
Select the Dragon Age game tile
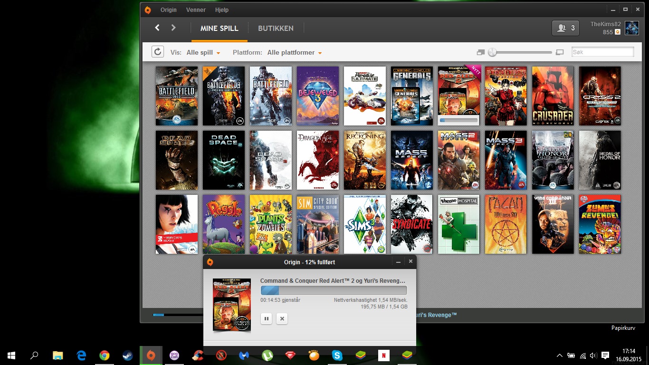point(318,160)
